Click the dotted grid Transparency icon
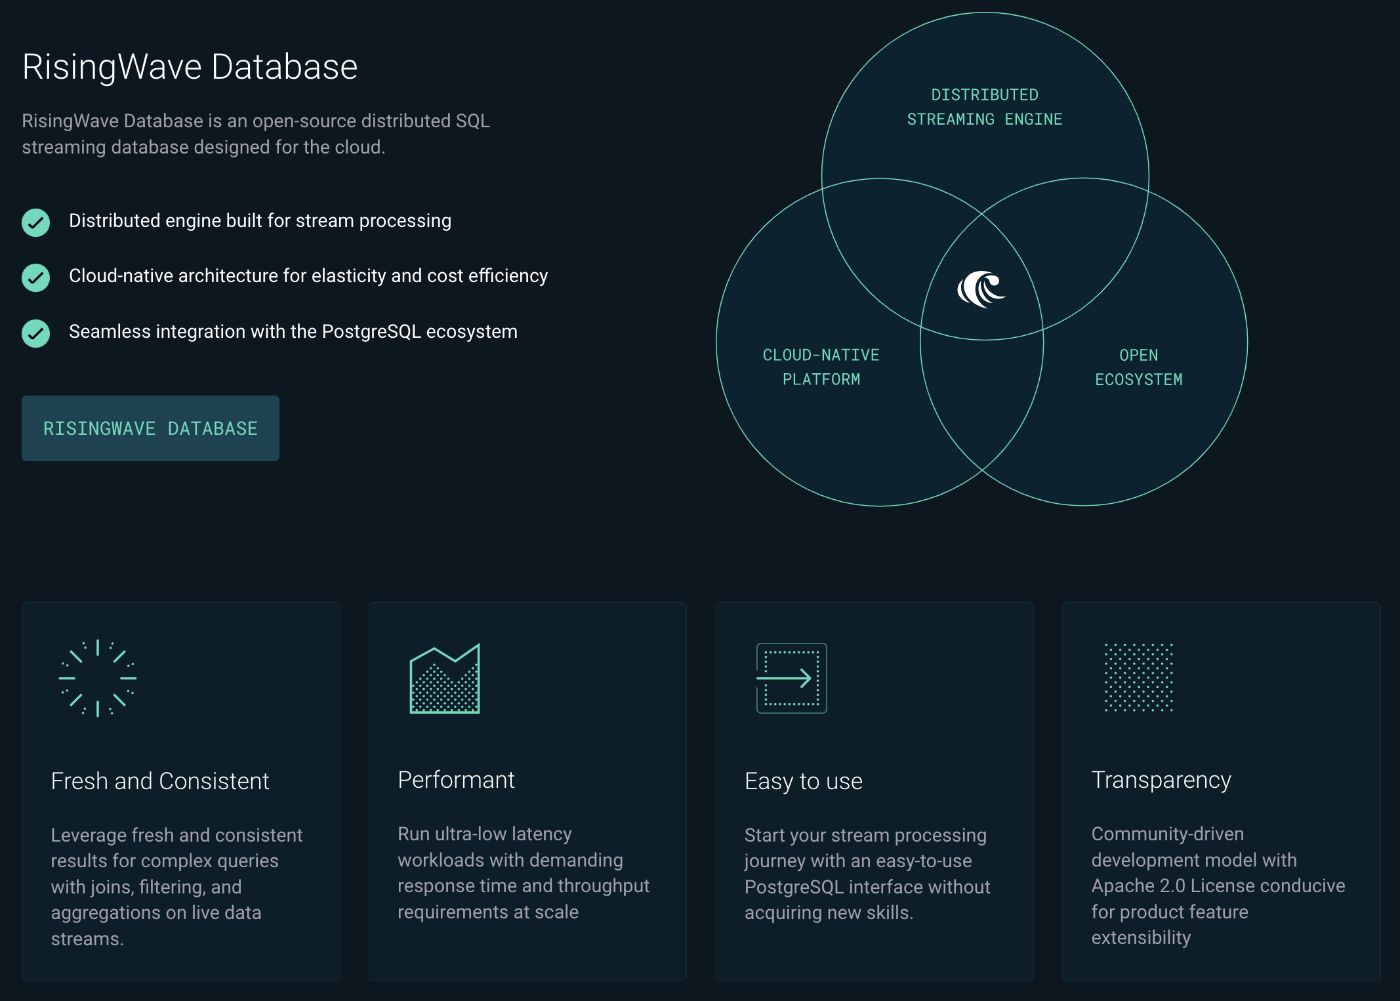This screenshot has height=1001, width=1400. 1139,678
